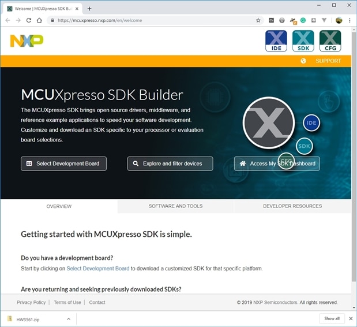Switch to DEVELOPER RESOURCES tab
This screenshot has height=327, width=357.
[292, 206]
